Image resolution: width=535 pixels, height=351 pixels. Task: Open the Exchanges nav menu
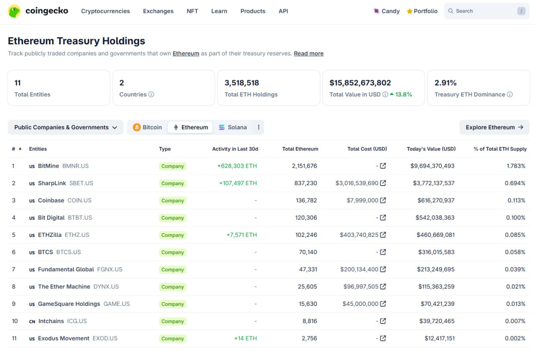tap(158, 11)
